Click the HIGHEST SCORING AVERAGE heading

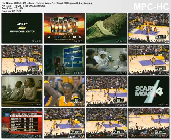[x=24, y=114]
